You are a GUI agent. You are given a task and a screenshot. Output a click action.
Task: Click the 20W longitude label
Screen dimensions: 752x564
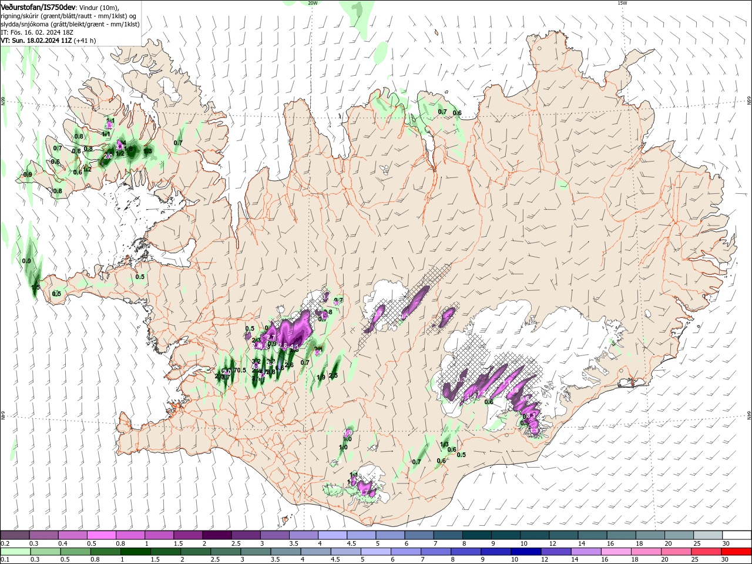(x=313, y=3)
